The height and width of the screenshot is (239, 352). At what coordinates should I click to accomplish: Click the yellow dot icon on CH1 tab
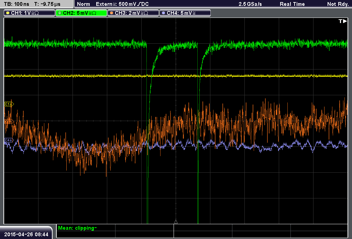tap(8, 13)
